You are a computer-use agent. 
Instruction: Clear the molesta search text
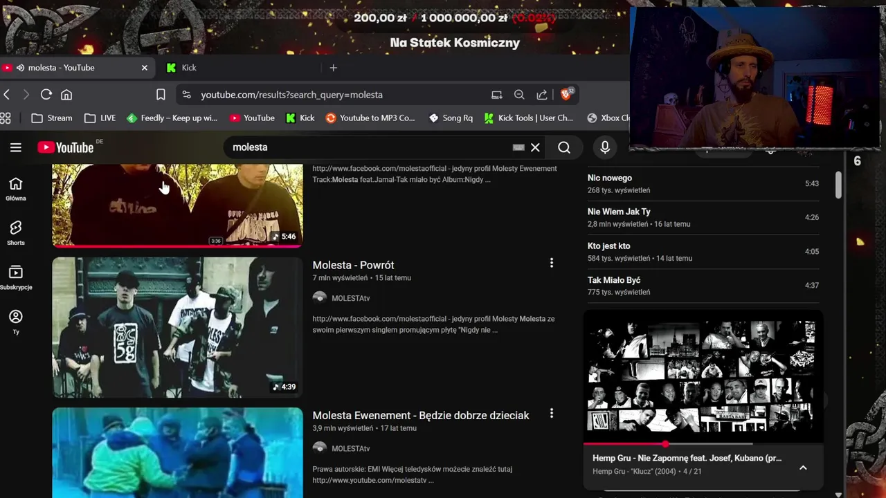(535, 147)
